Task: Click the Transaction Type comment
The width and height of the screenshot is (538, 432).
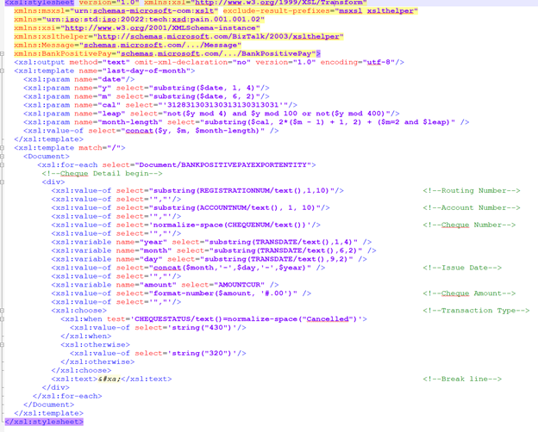Action: pos(476,311)
